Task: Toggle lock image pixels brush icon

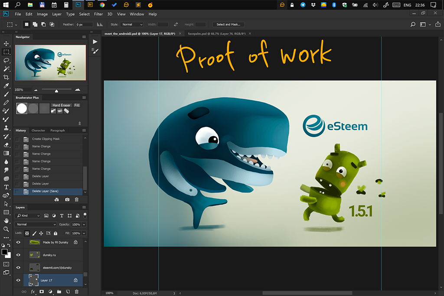Action: pyautogui.click(x=34, y=234)
